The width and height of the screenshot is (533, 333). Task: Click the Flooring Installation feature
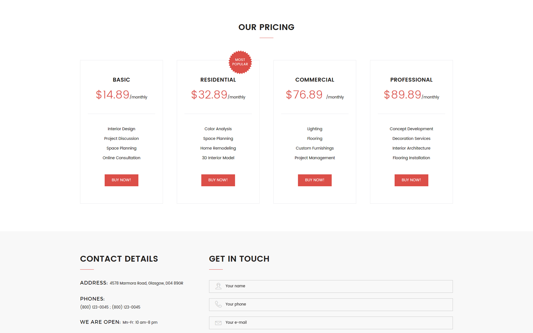[x=411, y=158]
